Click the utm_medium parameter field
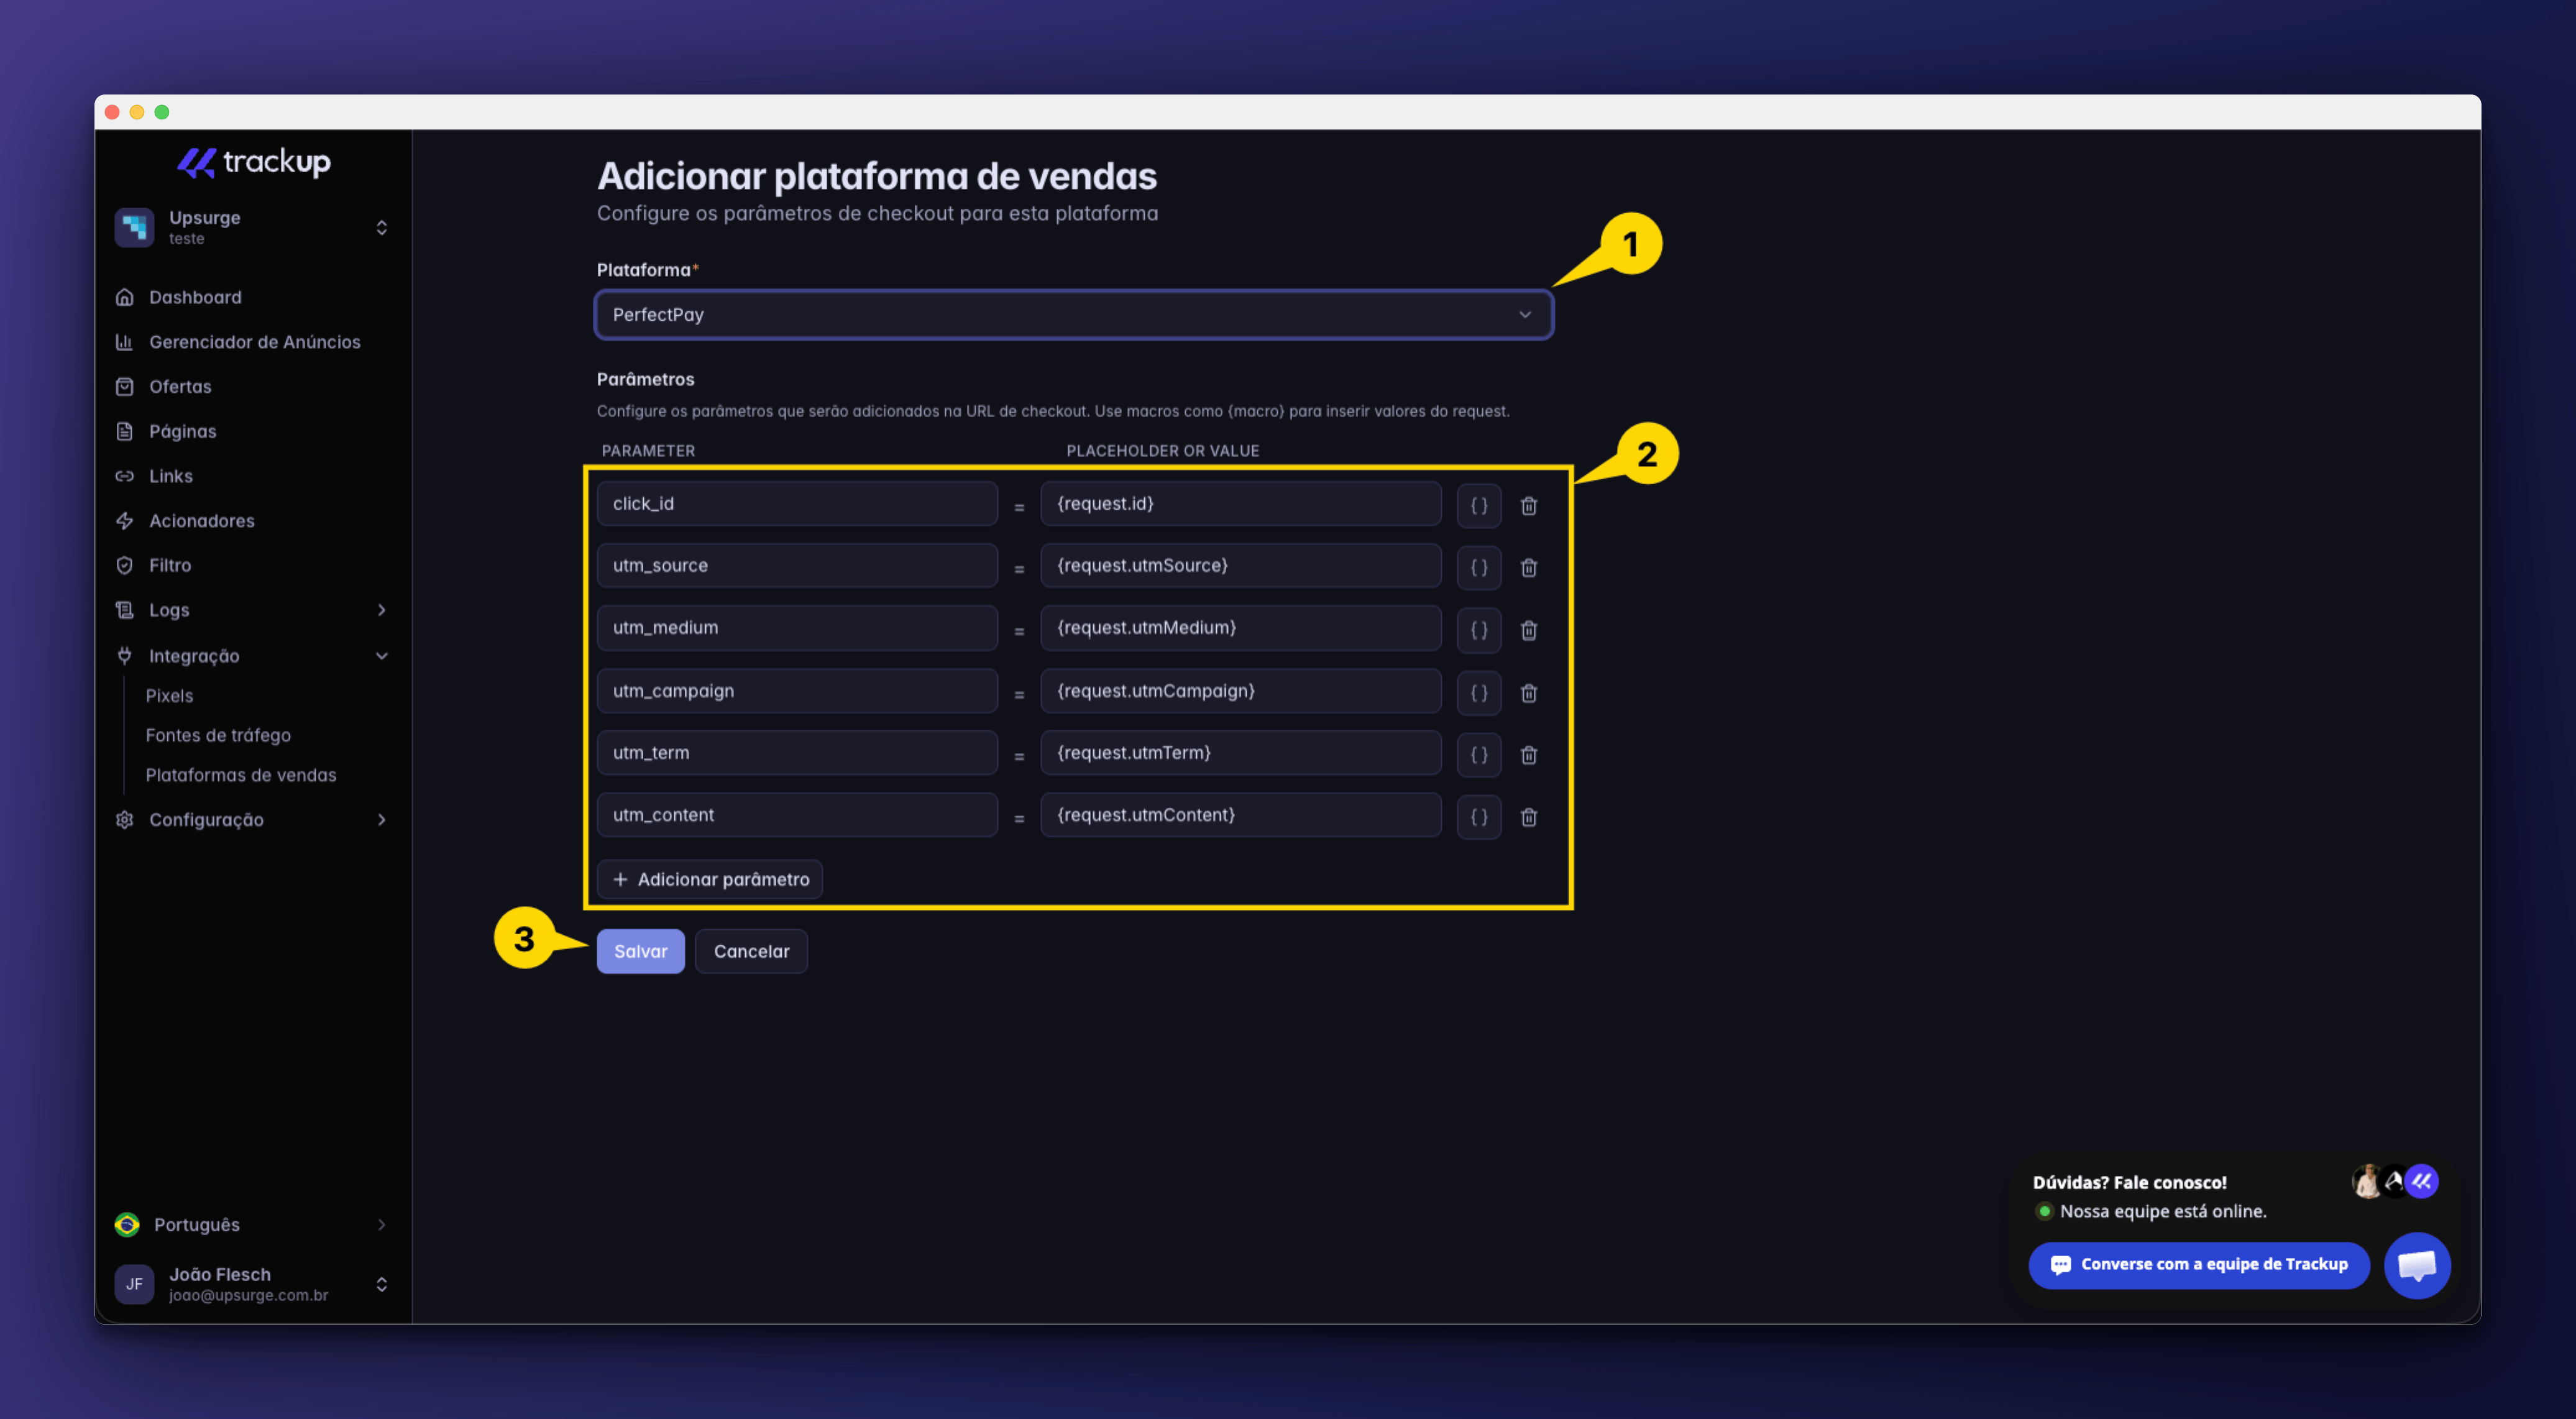The height and width of the screenshot is (1419, 2576). (x=797, y=628)
